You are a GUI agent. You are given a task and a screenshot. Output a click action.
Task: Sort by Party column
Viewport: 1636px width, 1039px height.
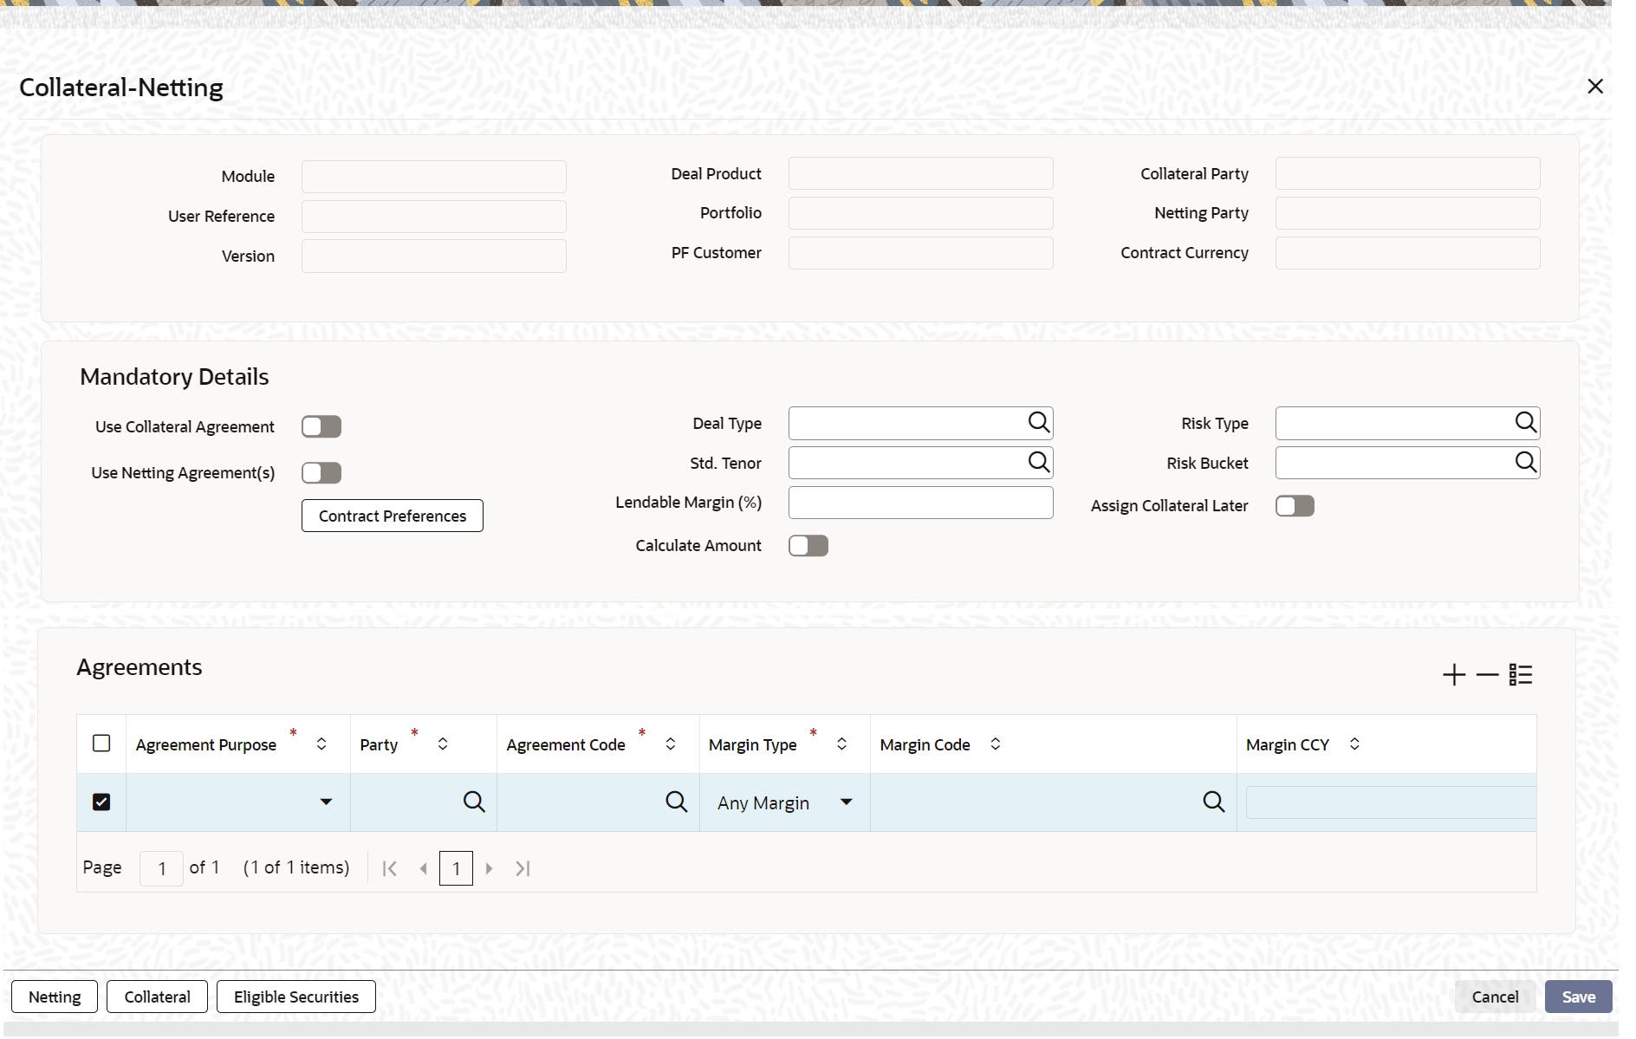443,744
